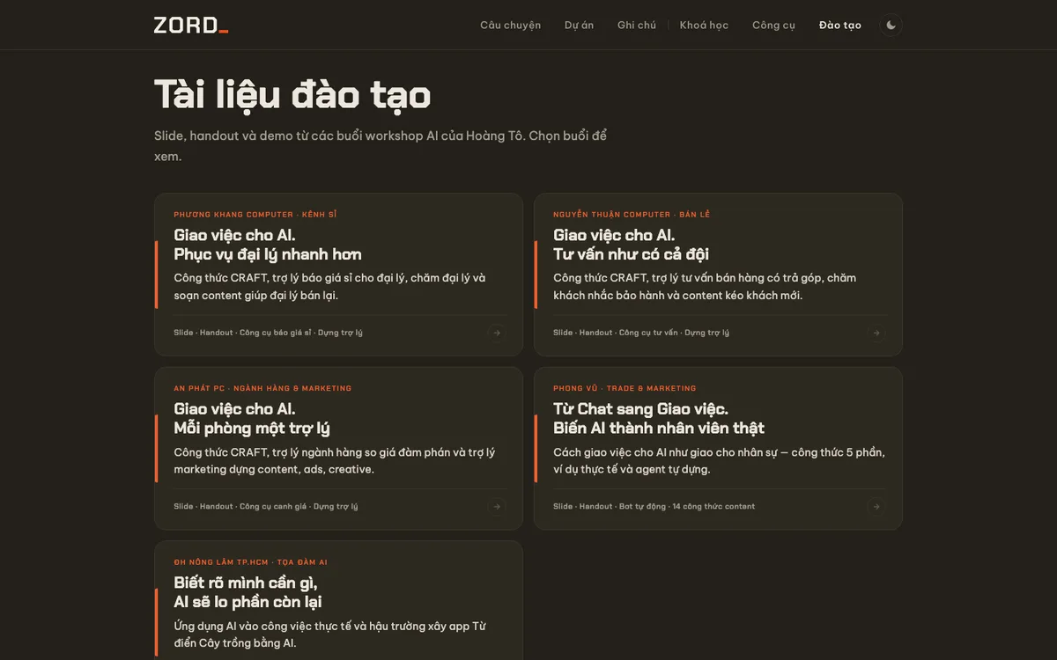Toggle dark mode with the moon icon

891,25
